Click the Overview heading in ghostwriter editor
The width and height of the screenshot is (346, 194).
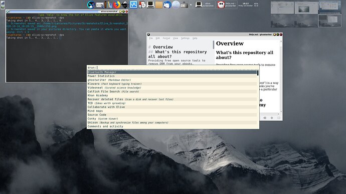[x=163, y=47]
